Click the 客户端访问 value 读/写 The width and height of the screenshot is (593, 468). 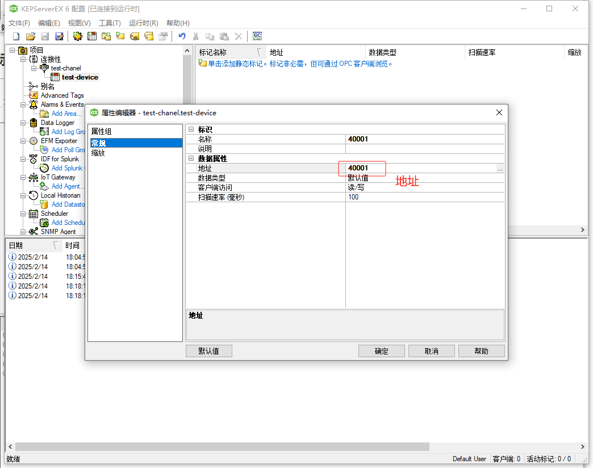click(x=425, y=187)
